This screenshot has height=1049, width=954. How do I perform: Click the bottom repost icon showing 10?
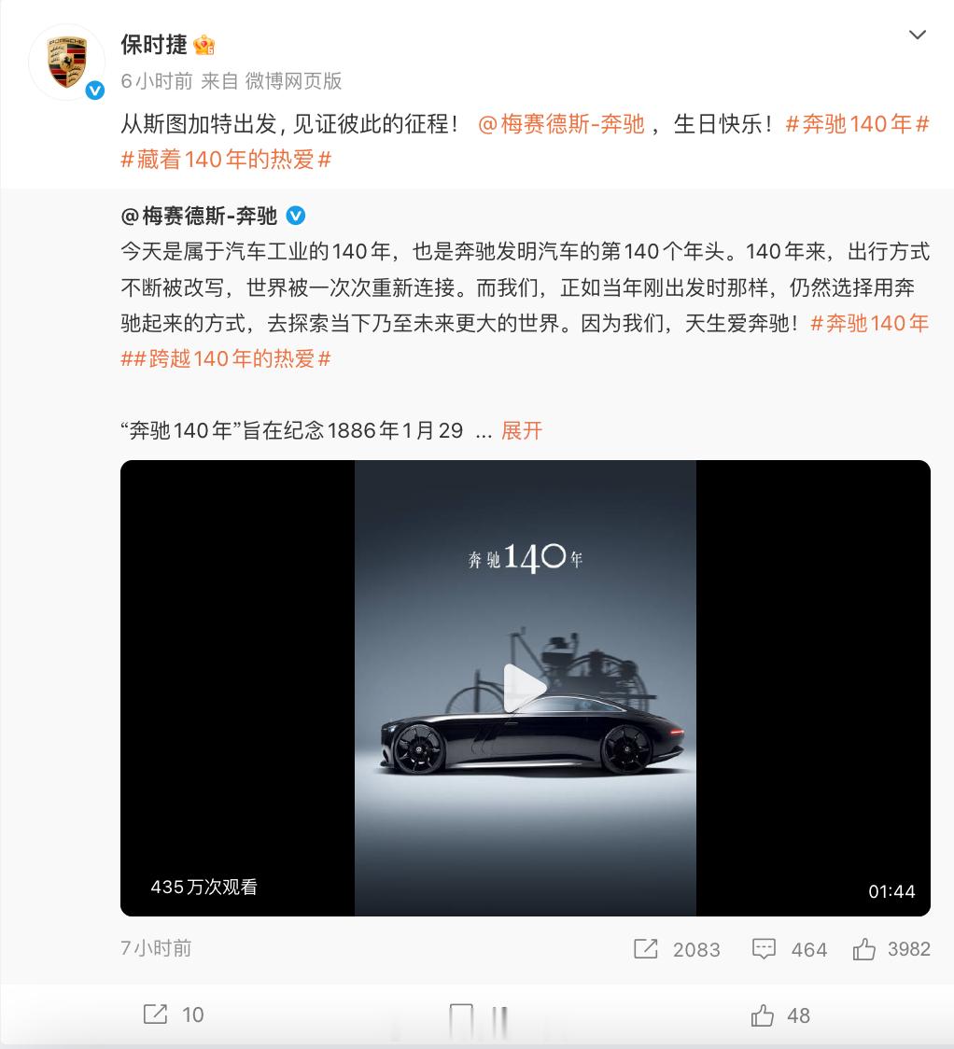point(155,1014)
